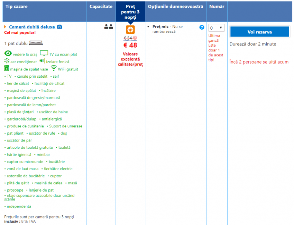Image resolution: width=294 pixels, height=225 pixels.
Task: Open the room quantity dropdown
Action: click(x=216, y=28)
